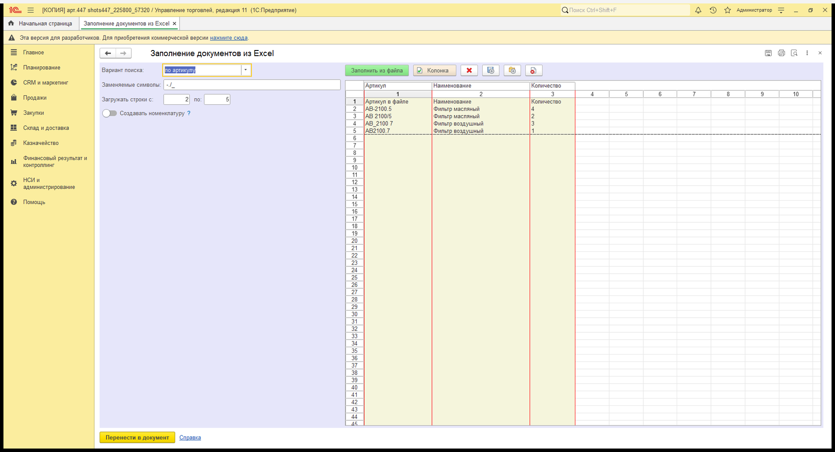
Task: Focus the Заменяемые символы input field
Action: coord(252,85)
